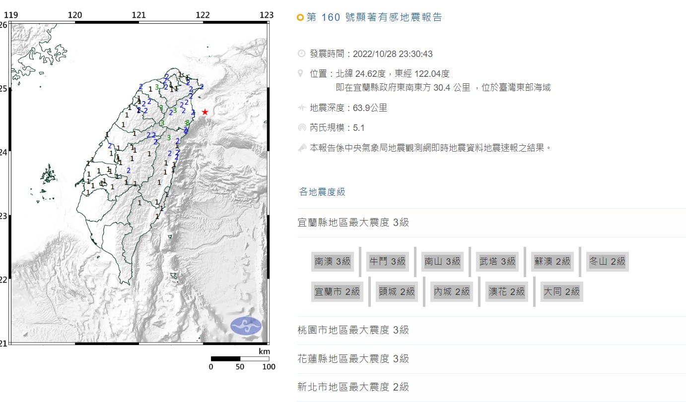Image resolution: width=686 pixels, height=402 pixels.
Task: Click the 各地震度級 heading
Action: [322, 192]
